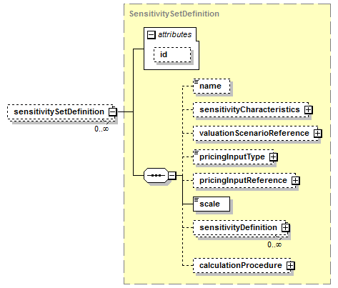Click the text-content icon on scale
This screenshot has height=288, width=338.
(196, 199)
